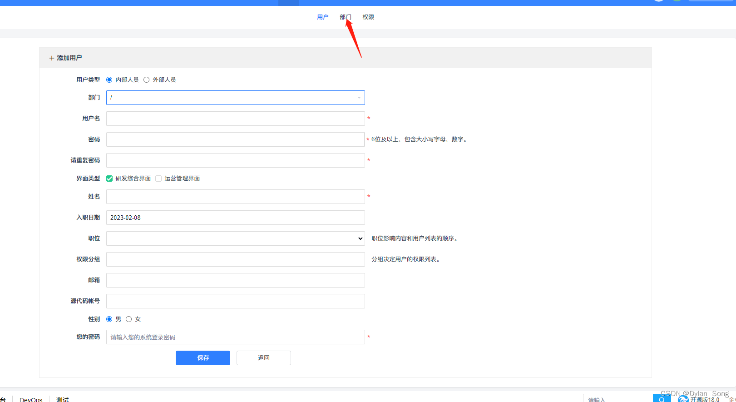Viewport: 736px width, 402px height.
Task: Select 内部人员 user type radio
Action: coord(109,80)
